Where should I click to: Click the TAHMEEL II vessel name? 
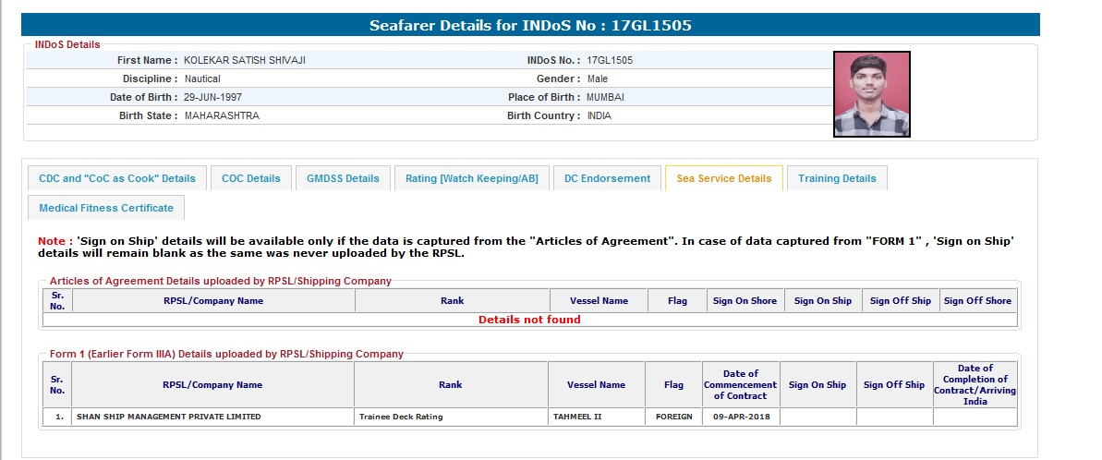tap(577, 417)
